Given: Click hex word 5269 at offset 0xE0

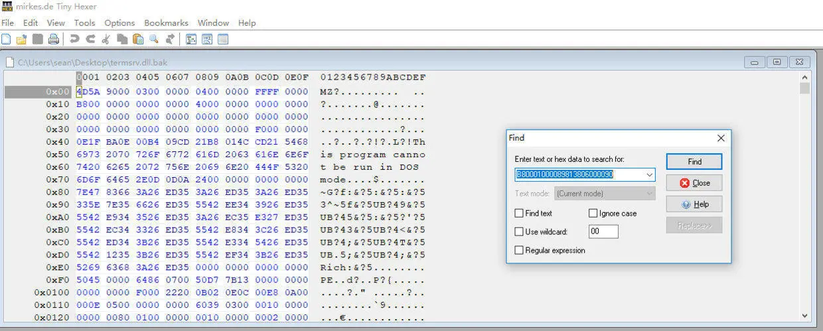Looking at the screenshot, I should (88, 268).
